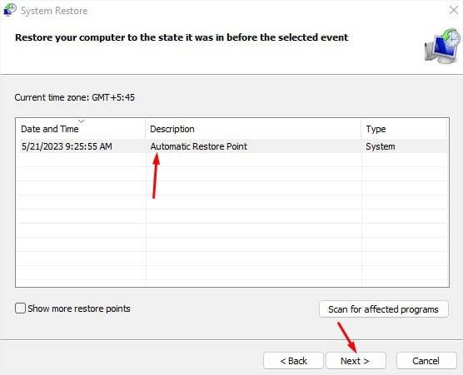The width and height of the screenshot is (463, 375).
Task: Click the Type column header
Action: coord(404,129)
